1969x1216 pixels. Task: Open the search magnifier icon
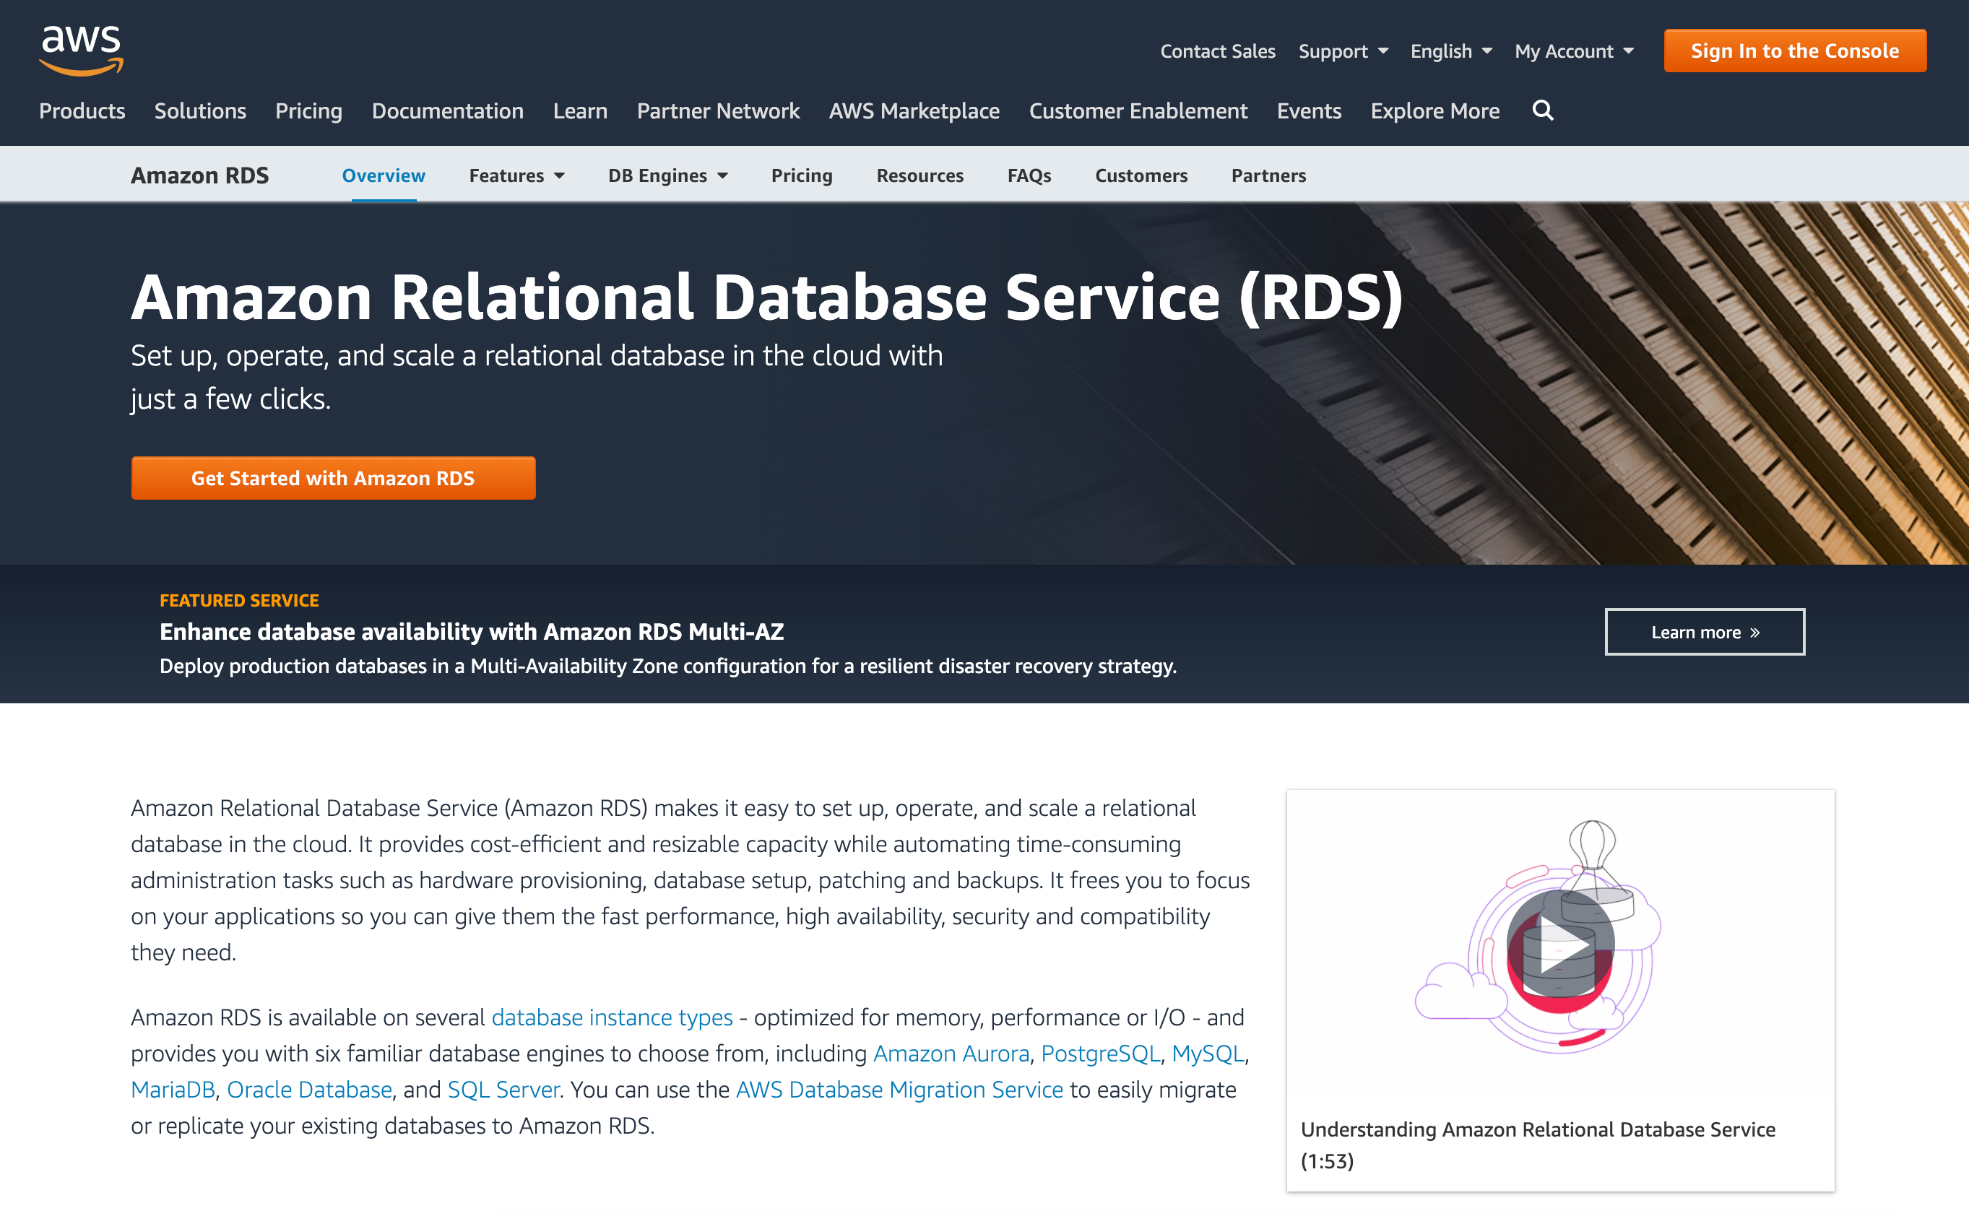pyautogui.click(x=1542, y=110)
